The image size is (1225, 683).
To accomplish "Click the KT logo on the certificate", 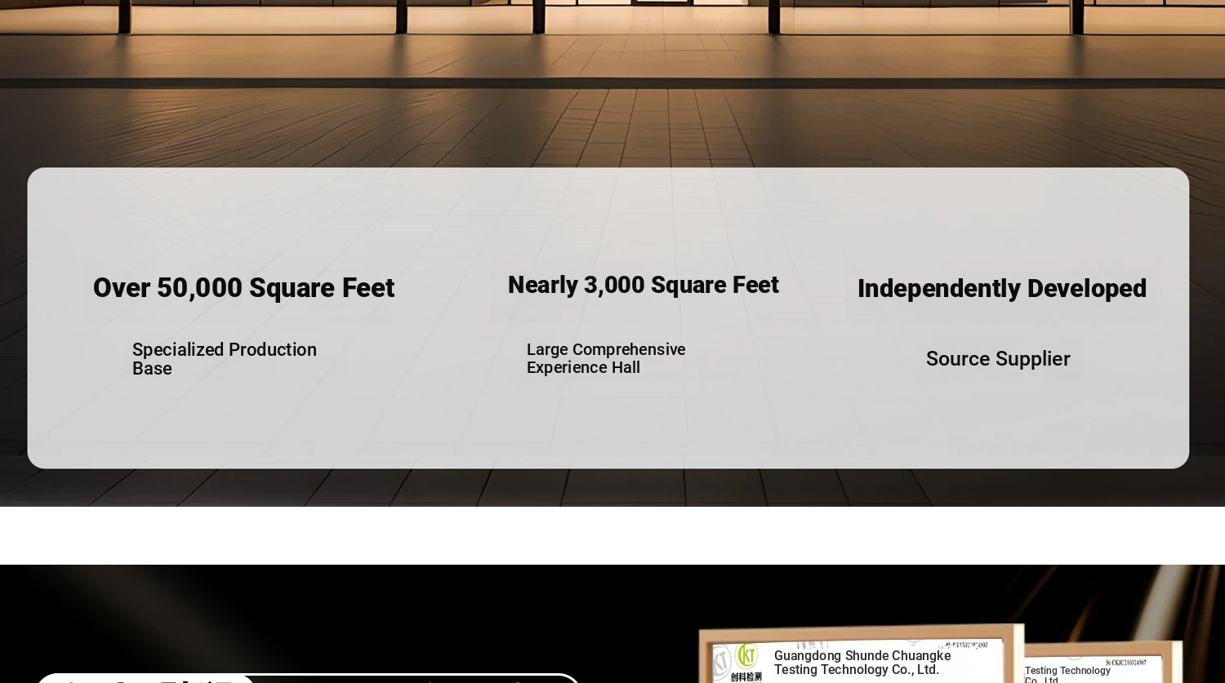I will pyautogui.click(x=745, y=655).
